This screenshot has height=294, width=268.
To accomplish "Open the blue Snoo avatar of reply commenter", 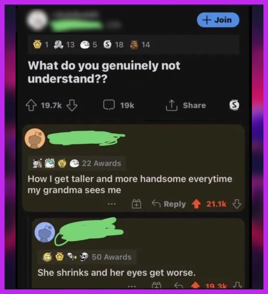I will pyautogui.click(x=45, y=232).
